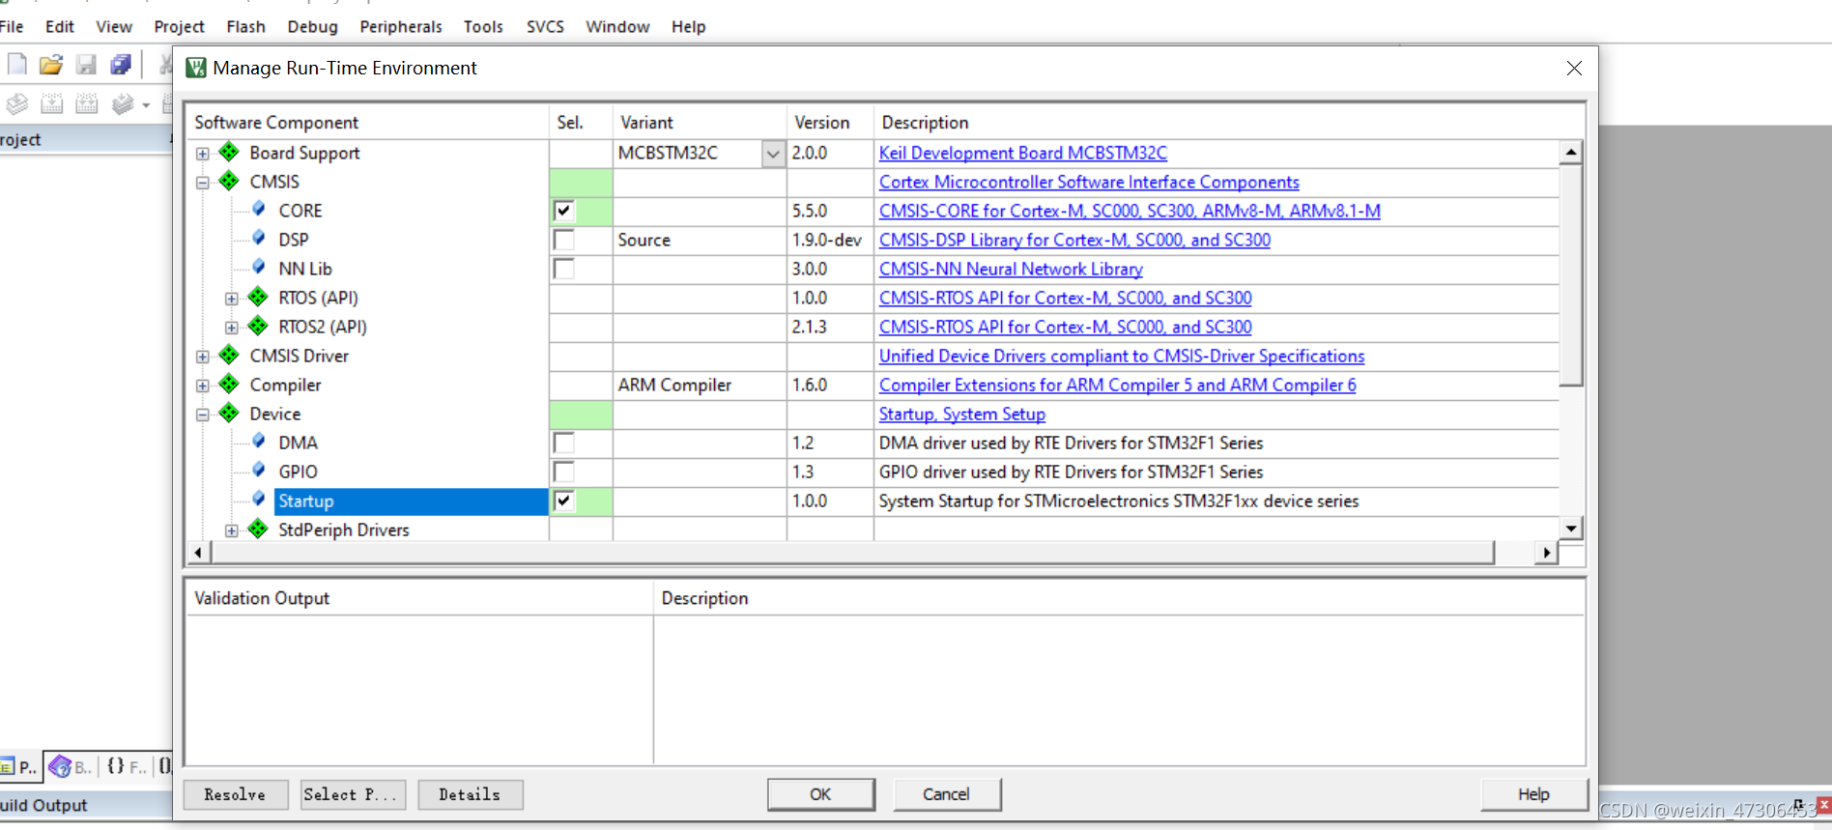1832x830 pixels.
Task: Open the Project menu
Action: 179,27
